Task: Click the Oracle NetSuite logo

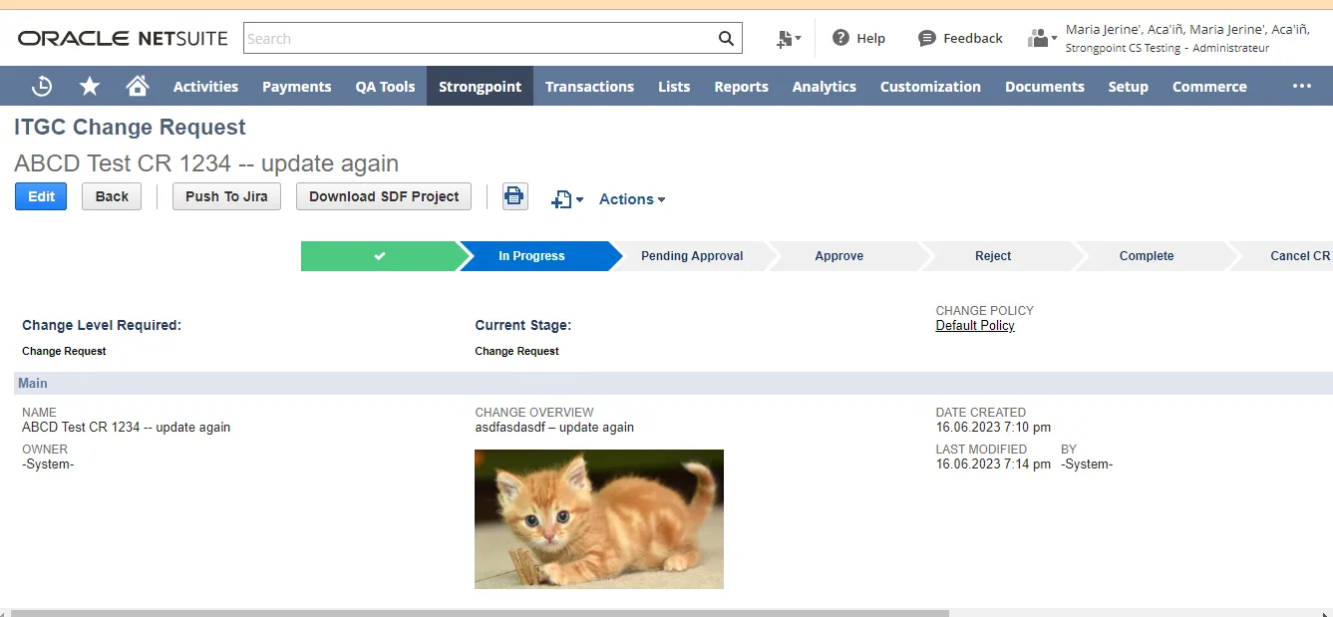Action: [123, 39]
